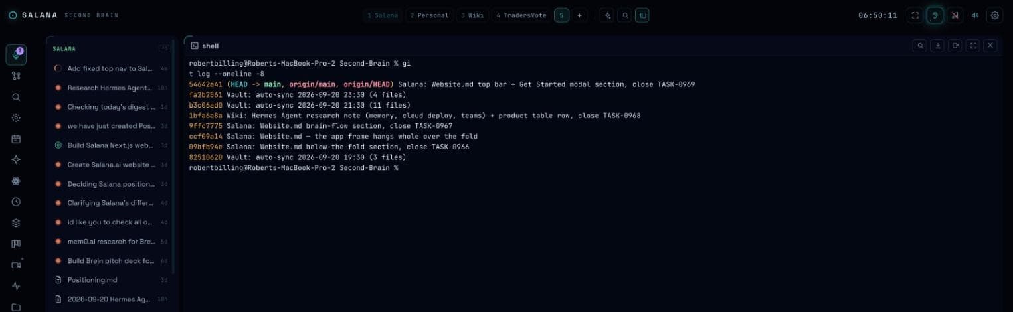Open the clock history icon in left rail
The image size is (1013, 312).
pyautogui.click(x=16, y=202)
